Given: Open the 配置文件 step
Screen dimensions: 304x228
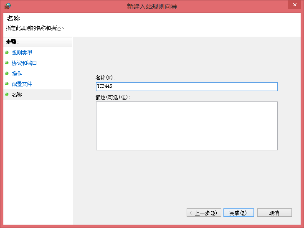Looking at the screenshot, I should click(x=22, y=84).
